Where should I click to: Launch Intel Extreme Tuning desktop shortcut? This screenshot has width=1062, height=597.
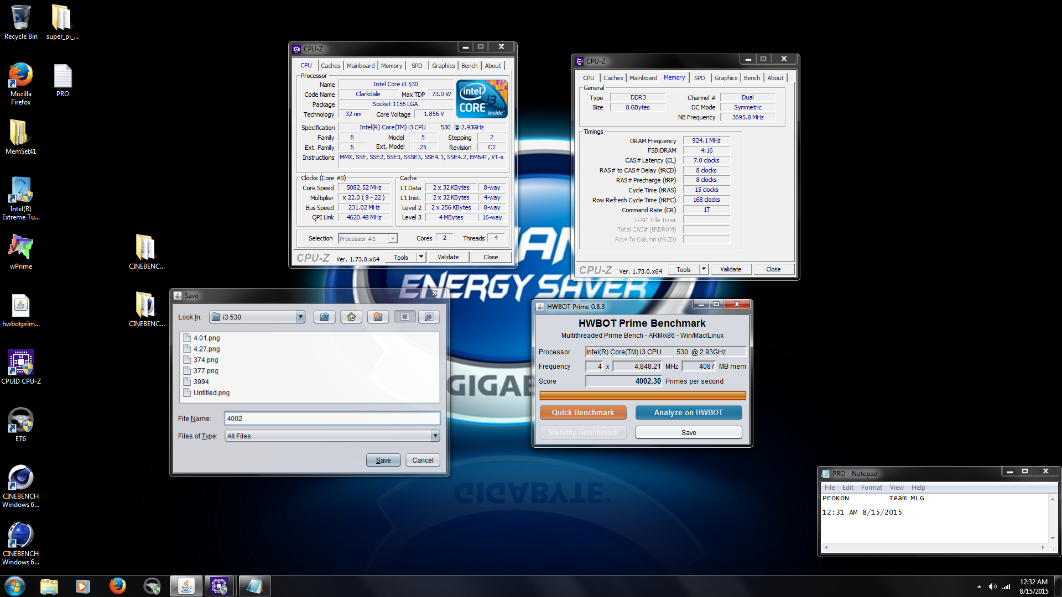click(x=20, y=198)
